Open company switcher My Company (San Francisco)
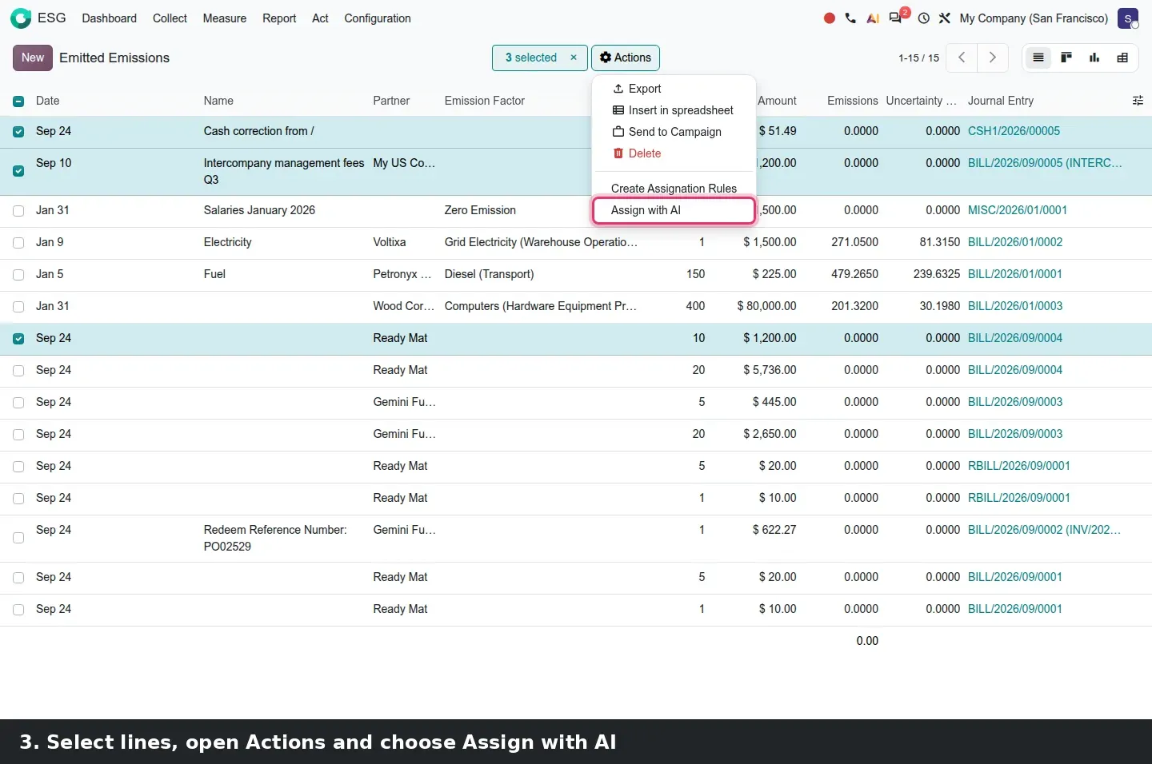Image resolution: width=1152 pixels, height=764 pixels. (x=1034, y=18)
